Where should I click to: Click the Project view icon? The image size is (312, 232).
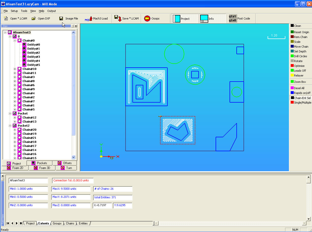[177, 19]
